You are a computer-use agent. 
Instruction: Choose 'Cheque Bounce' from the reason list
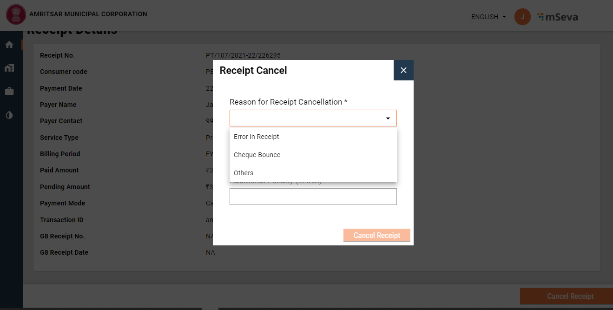257,155
